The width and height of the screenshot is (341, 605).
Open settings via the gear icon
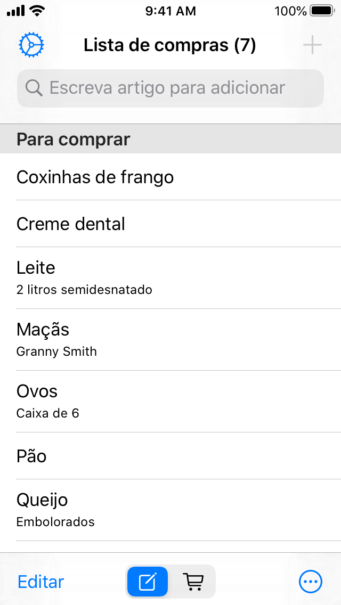tap(31, 45)
